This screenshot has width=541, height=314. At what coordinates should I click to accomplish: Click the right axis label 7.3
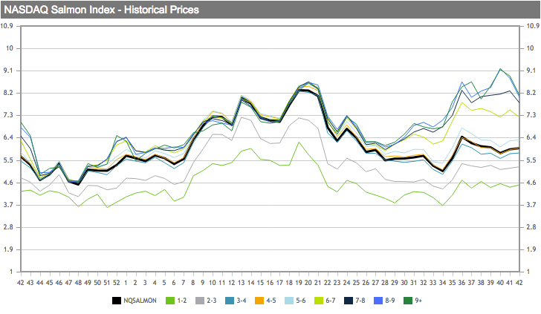coord(531,115)
